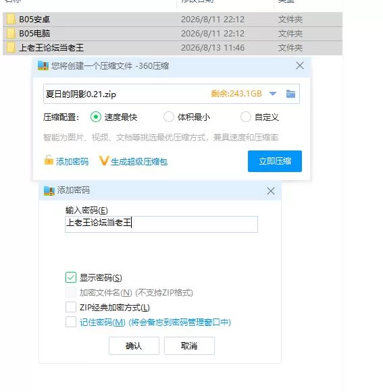Click the disabled 加密文件名(N) checkbox
Image resolution: width=383 pixels, height=392 pixels.
tap(71, 292)
